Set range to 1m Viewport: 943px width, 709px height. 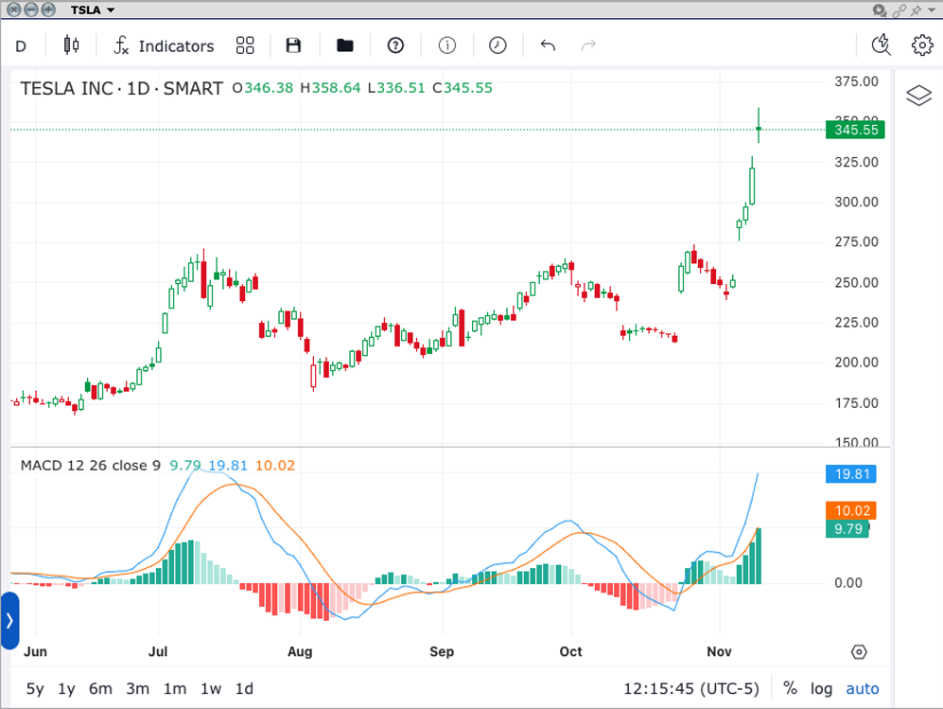pyautogui.click(x=175, y=688)
